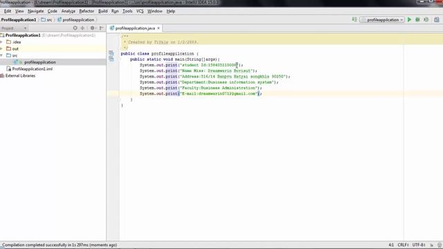Collapse all icon in Project panel
Viewport: 443px width, 249px height.
coord(82,28)
